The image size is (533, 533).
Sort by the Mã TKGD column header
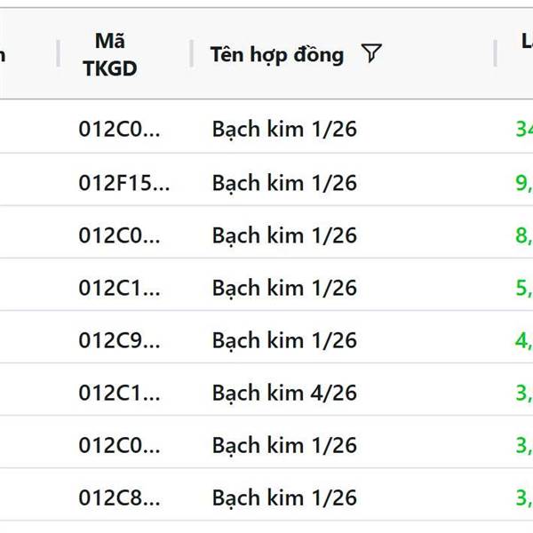[110, 54]
